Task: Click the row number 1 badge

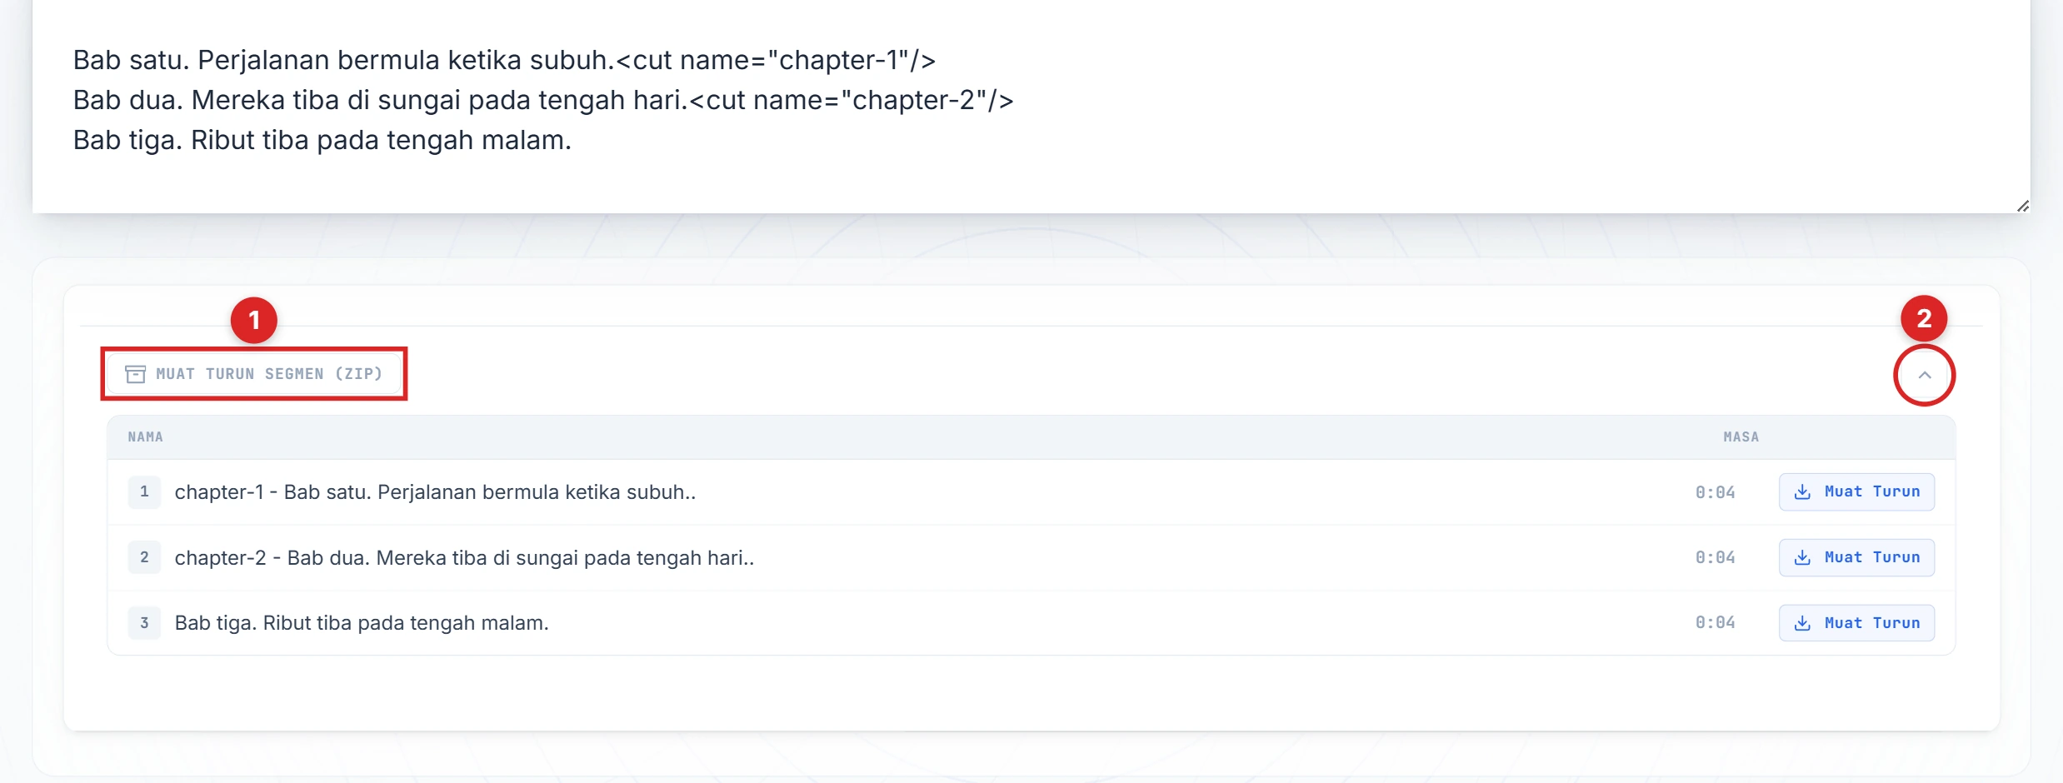Action: pyautogui.click(x=144, y=492)
